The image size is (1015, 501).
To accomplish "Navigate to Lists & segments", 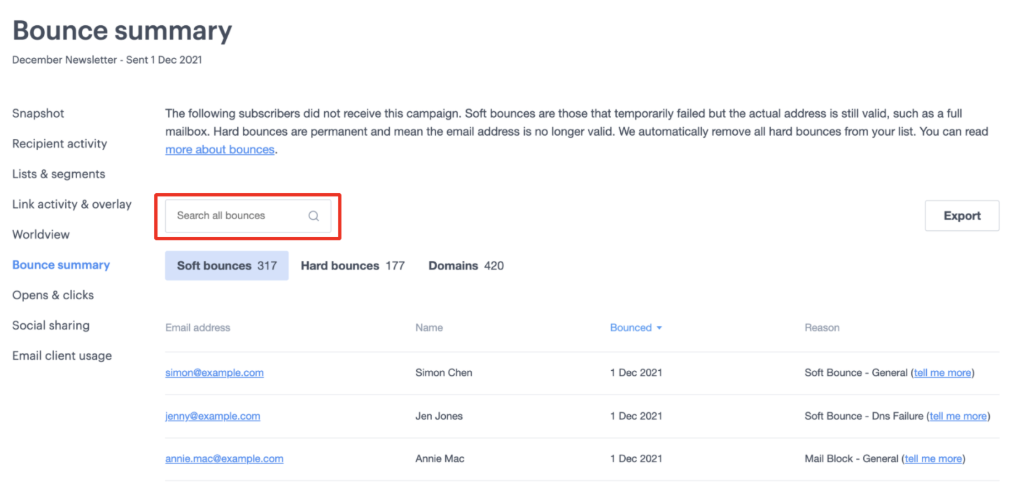I will click(x=59, y=174).
